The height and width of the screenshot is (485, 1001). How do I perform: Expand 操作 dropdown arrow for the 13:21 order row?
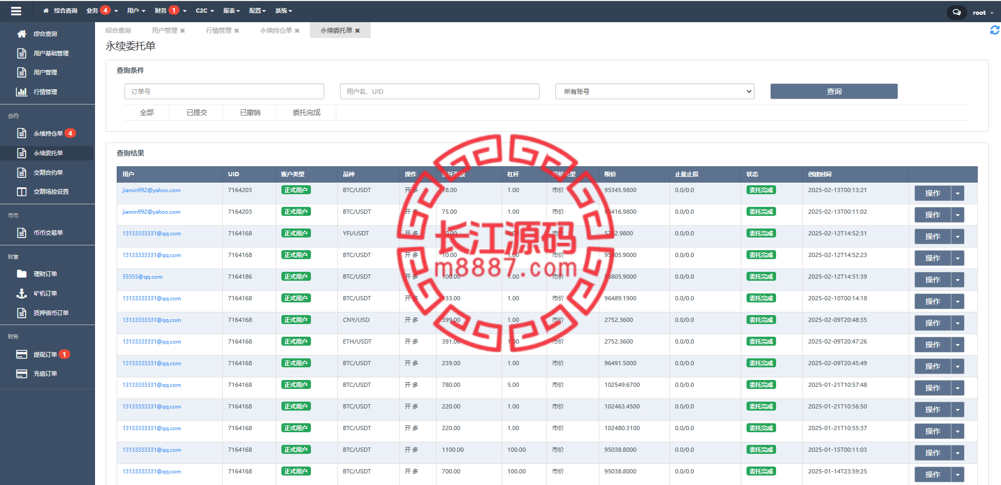(x=957, y=193)
